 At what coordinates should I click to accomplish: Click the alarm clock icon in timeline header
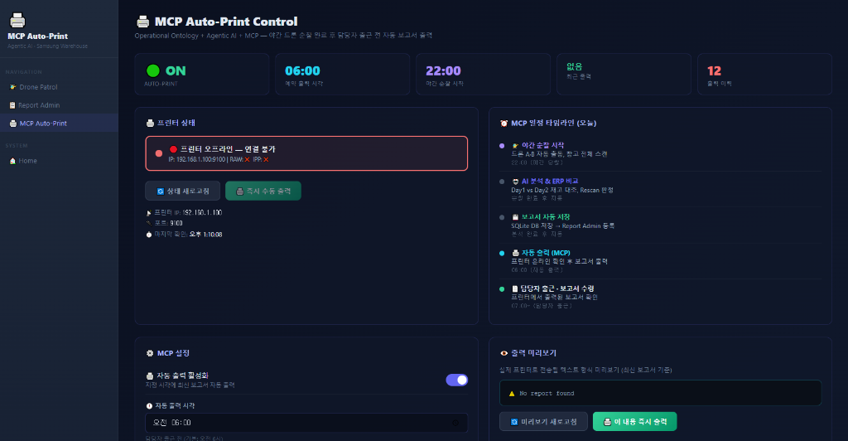click(x=504, y=123)
